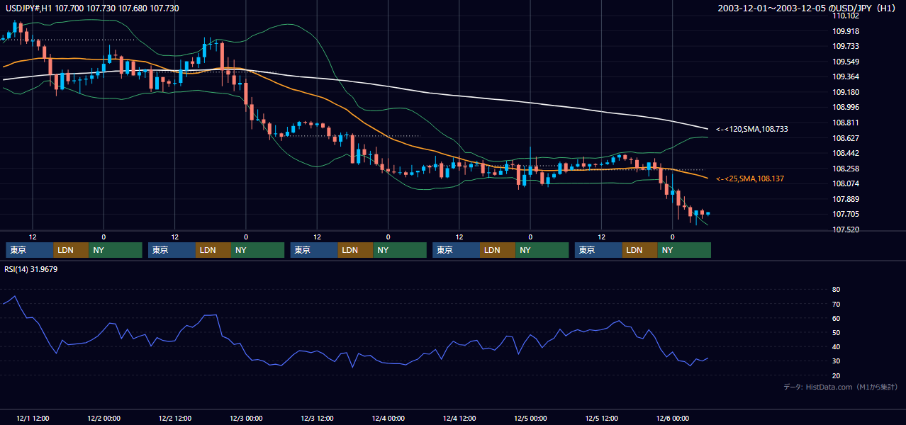Click the RSI level 20 label
The width and height of the screenshot is (906, 425).
point(836,375)
